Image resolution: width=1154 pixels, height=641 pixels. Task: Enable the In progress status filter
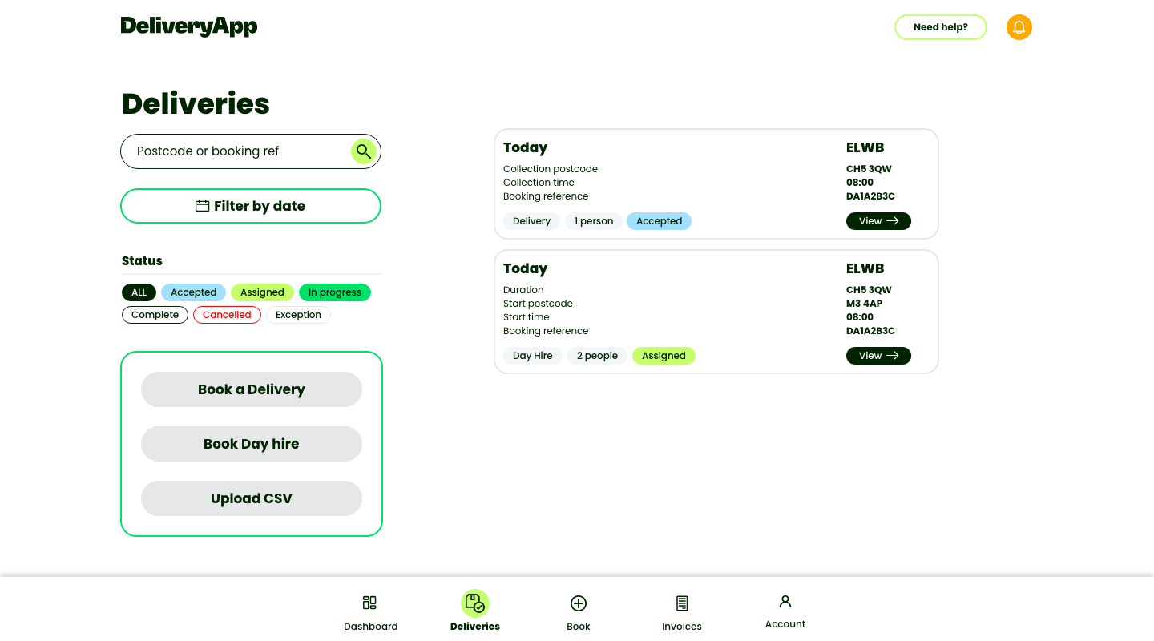click(334, 292)
